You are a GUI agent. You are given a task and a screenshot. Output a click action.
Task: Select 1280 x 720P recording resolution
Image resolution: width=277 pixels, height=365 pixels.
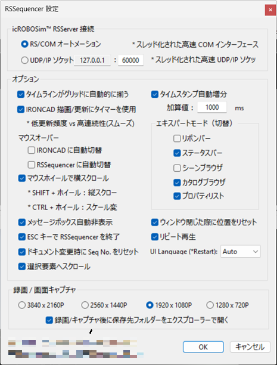pyautogui.click(x=210, y=305)
